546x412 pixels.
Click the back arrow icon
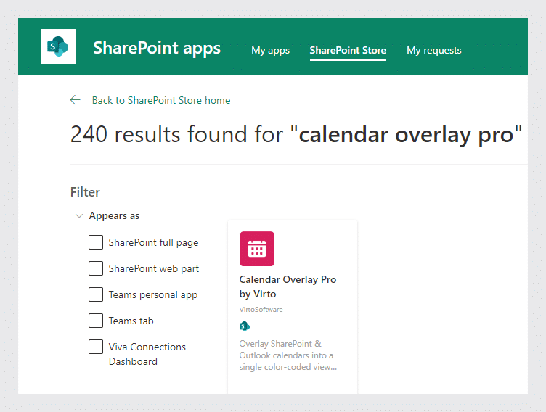pos(76,100)
